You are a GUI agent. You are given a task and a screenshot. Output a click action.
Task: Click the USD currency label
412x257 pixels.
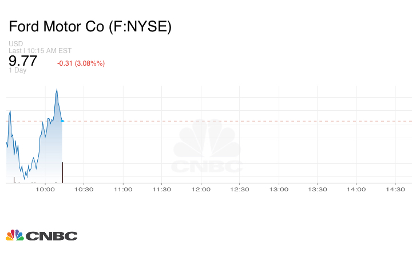point(16,44)
